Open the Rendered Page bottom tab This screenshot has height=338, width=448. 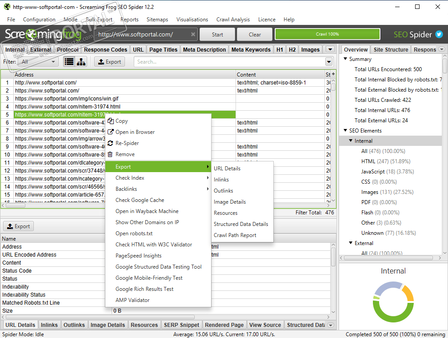[x=224, y=325]
